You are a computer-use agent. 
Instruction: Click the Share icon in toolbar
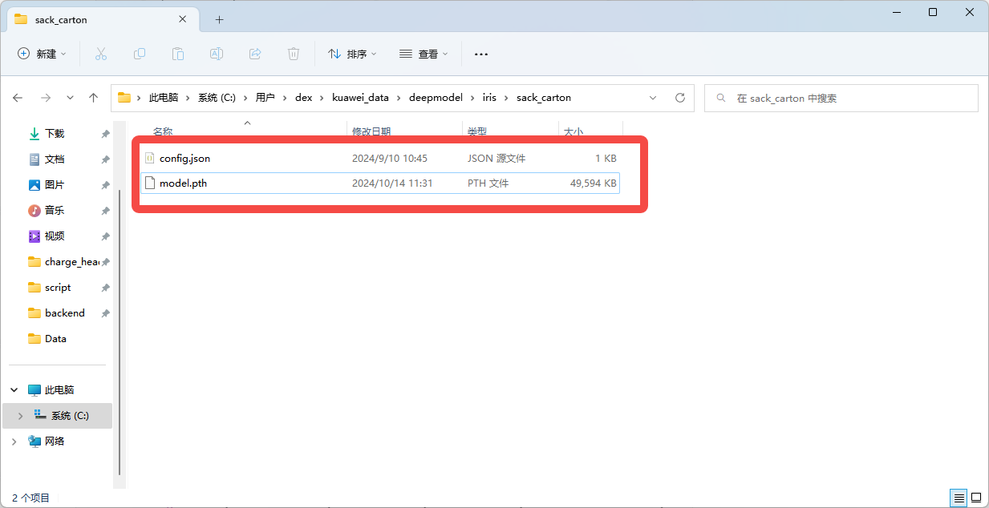click(255, 54)
